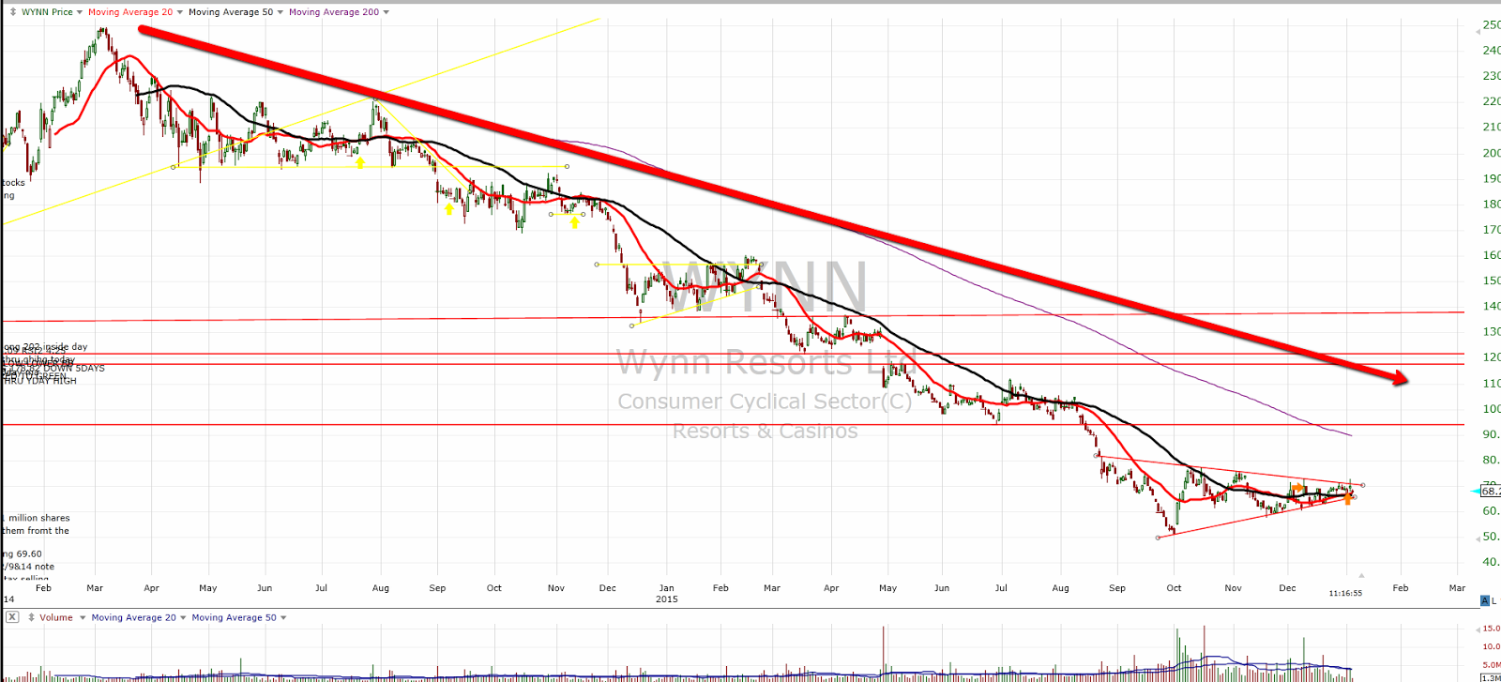1501x682 pixels.
Task: Open the Moving Average 200 dropdown arrow
Action: pos(387,12)
